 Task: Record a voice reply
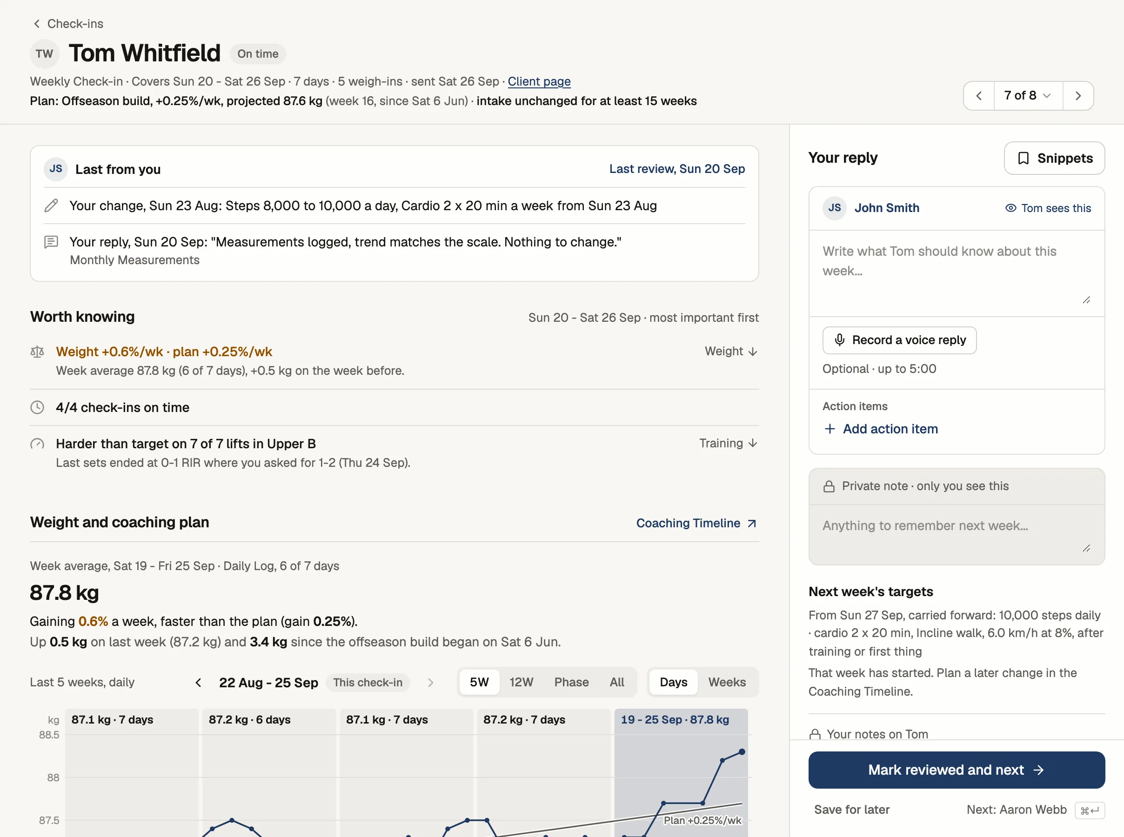[899, 340]
